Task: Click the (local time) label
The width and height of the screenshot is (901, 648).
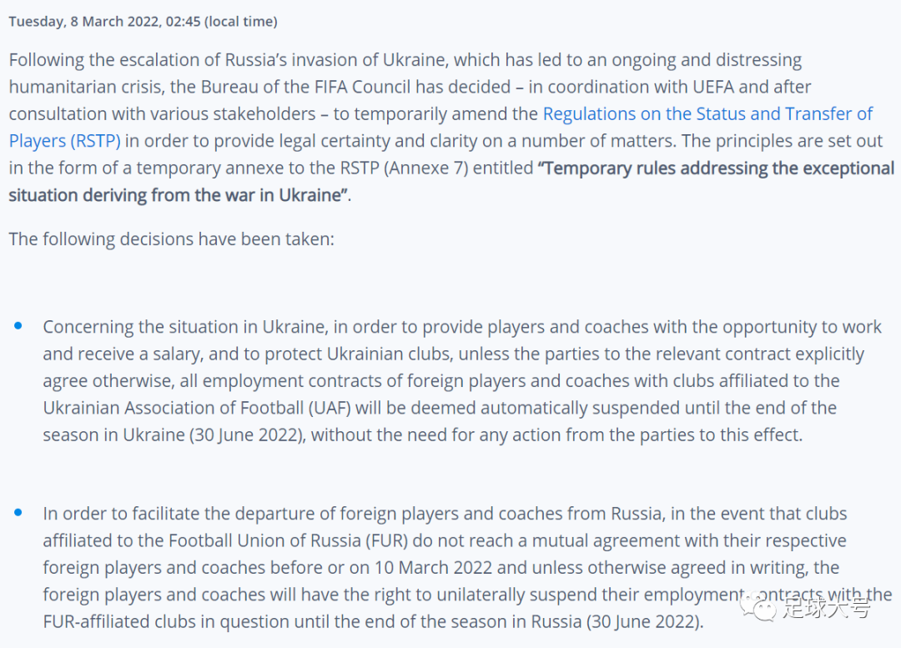Action: coord(241,22)
